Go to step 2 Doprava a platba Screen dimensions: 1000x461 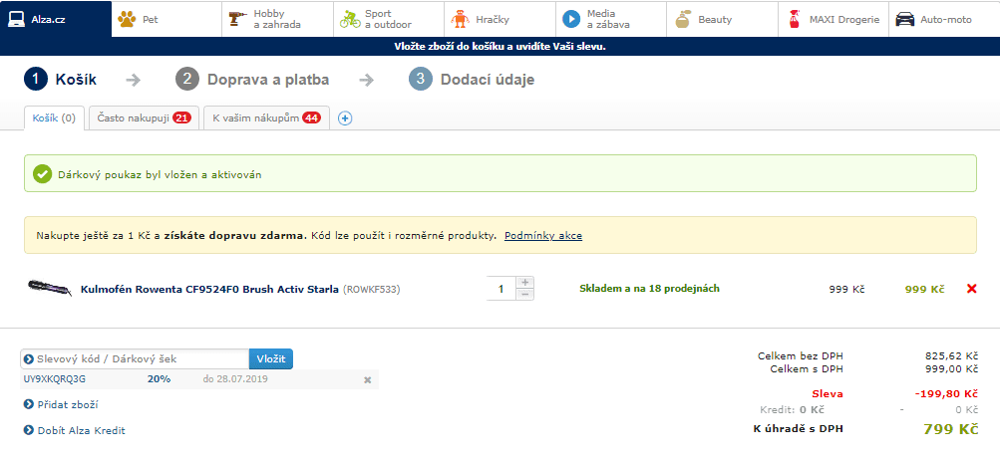click(252, 80)
